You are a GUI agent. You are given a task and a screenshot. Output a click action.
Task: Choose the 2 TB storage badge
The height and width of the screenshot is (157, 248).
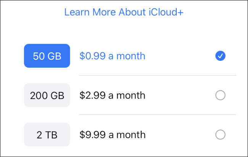pyautogui.click(x=47, y=135)
